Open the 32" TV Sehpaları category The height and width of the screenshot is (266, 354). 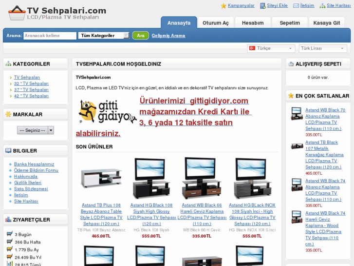click(x=31, y=83)
